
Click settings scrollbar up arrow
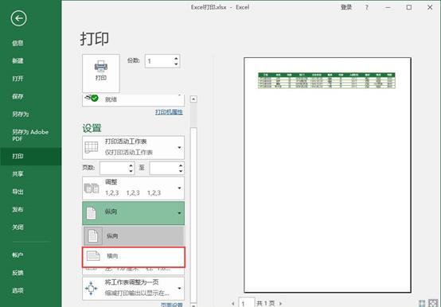[193, 99]
